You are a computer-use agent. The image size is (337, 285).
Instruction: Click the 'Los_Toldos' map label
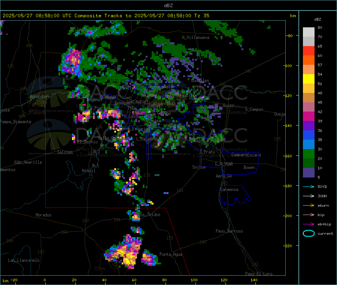[149, 215]
